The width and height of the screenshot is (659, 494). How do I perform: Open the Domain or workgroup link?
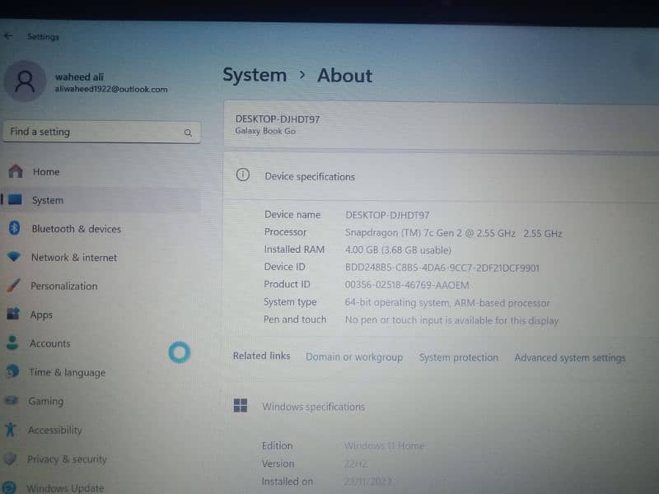354,357
